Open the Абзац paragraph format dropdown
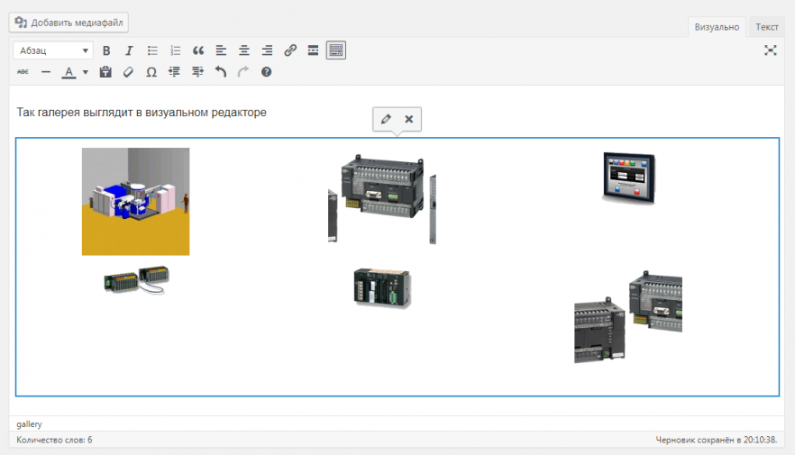The width and height of the screenshot is (795, 455). [52, 50]
